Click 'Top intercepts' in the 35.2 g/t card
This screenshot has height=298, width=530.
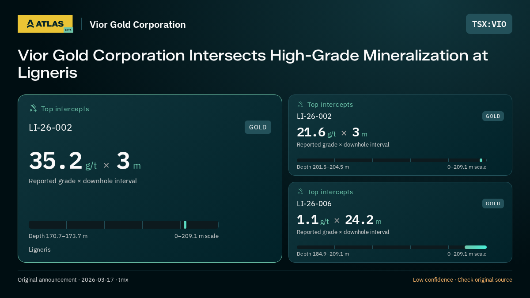click(65, 109)
